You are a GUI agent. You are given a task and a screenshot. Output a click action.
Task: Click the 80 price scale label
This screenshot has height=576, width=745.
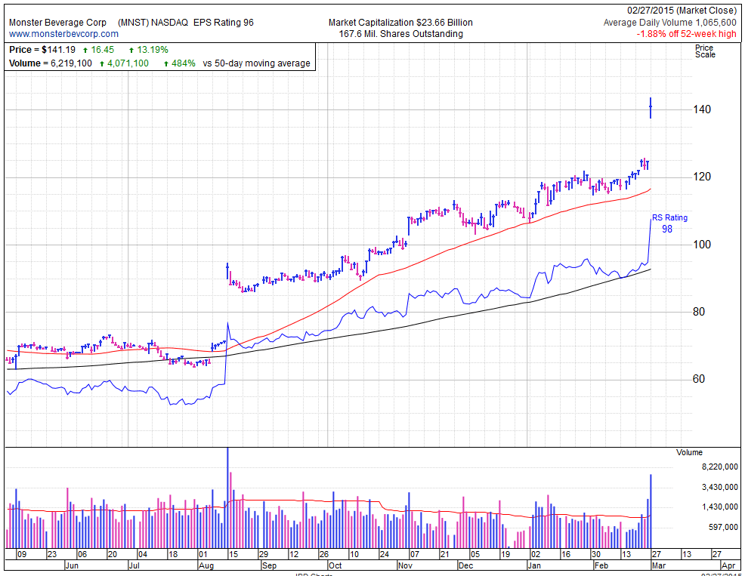(699, 312)
